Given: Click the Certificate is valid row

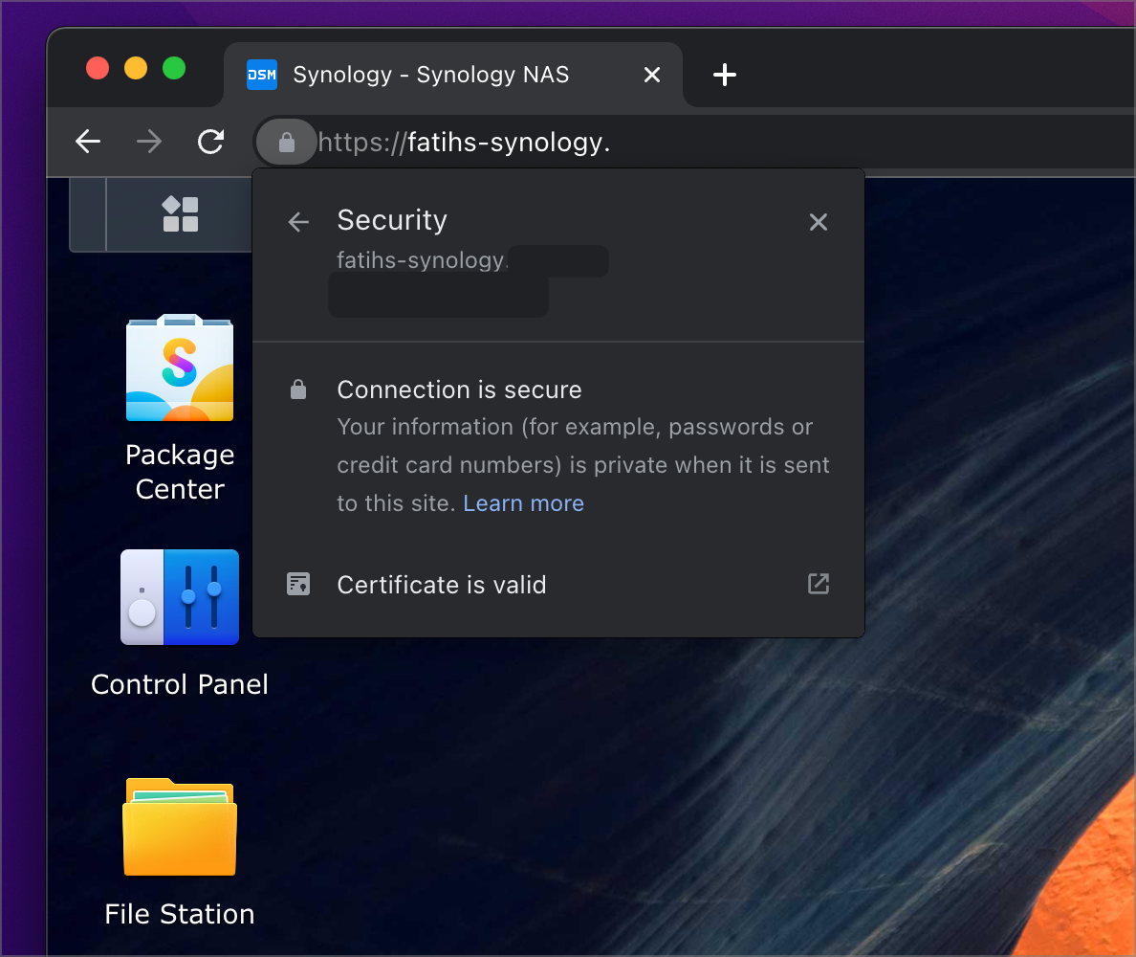Looking at the screenshot, I should coord(442,585).
